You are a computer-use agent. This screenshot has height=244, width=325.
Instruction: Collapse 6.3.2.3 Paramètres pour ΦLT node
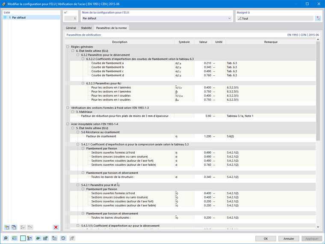(x=83, y=83)
